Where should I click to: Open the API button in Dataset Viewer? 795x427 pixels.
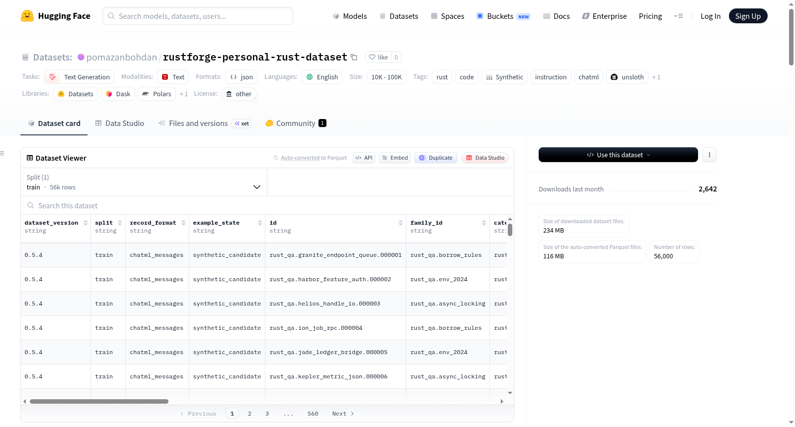(364, 158)
